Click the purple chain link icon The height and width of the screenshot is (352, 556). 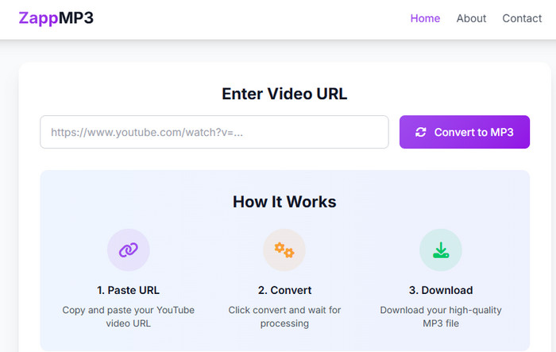128,250
